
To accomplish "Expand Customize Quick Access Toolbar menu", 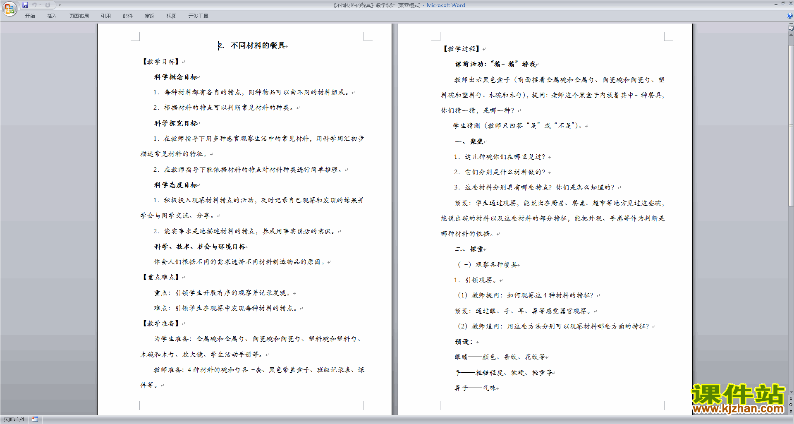I will pyautogui.click(x=60, y=5).
